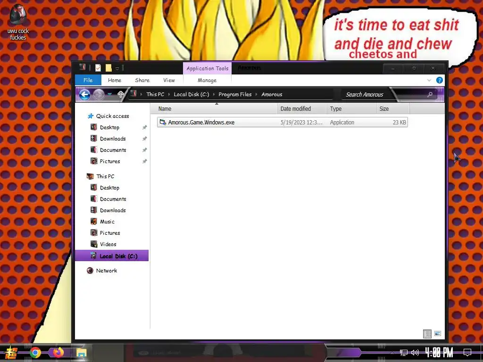The height and width of the screenshot is (362, 483).
Task: Click the volume speaker icon in system tray
Action: [x=415, y=353]
